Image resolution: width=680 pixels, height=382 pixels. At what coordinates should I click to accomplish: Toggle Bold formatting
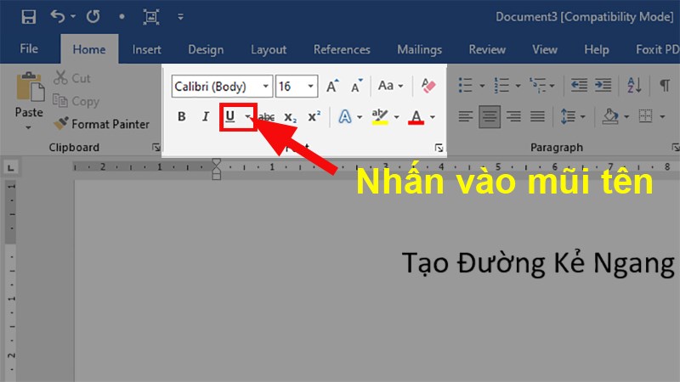[x=181, y=116]
